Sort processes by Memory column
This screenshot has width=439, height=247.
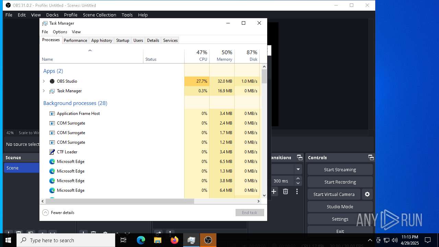(222, 56)
